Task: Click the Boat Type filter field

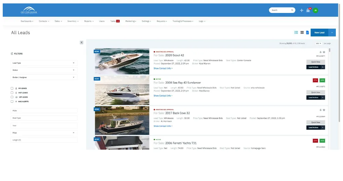Action: tap(44, 118)
